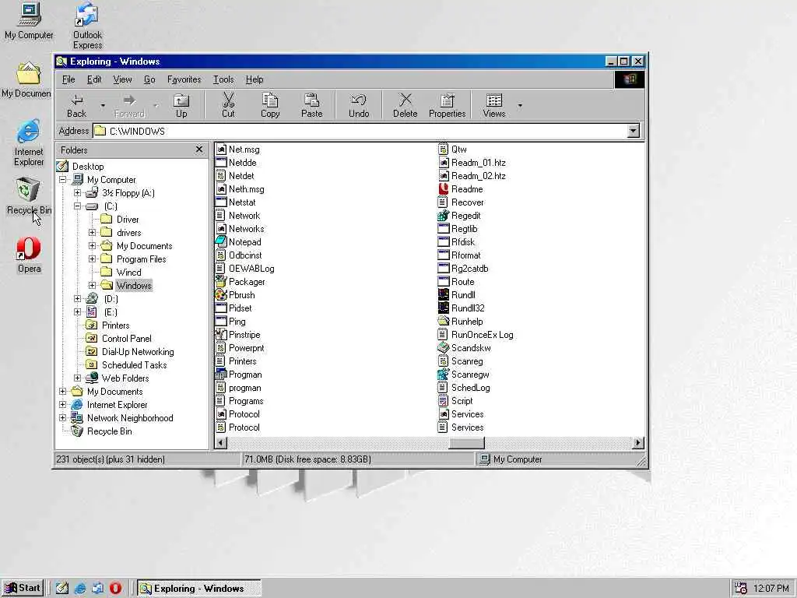This screenshot has height=598, width=797.
Task: Collapse the My Computer tree node
Action: click(x=62, y=180)
